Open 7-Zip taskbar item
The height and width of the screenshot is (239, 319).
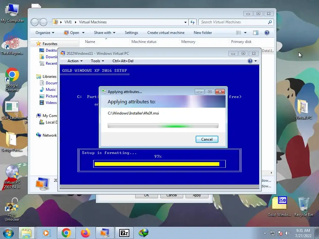pos(124,233)
